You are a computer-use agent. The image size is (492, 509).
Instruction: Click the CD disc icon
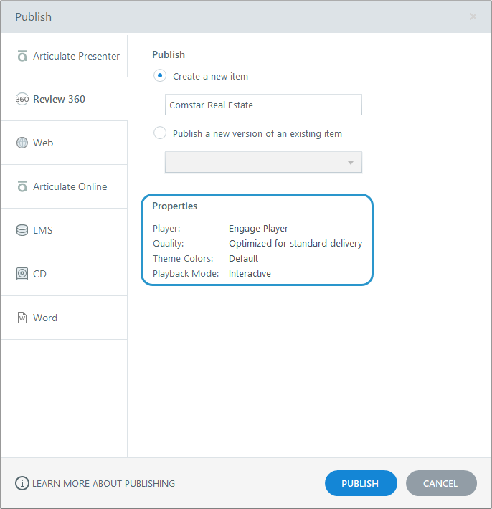tap(22, 274)
